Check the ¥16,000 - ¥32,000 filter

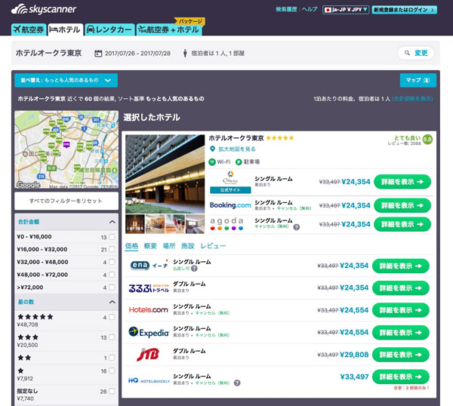click(112, 250)
